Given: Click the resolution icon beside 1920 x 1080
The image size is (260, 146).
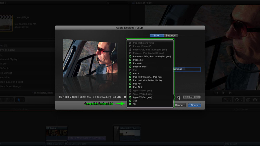Looking at the screenshot, I should [x=61, y=97].
